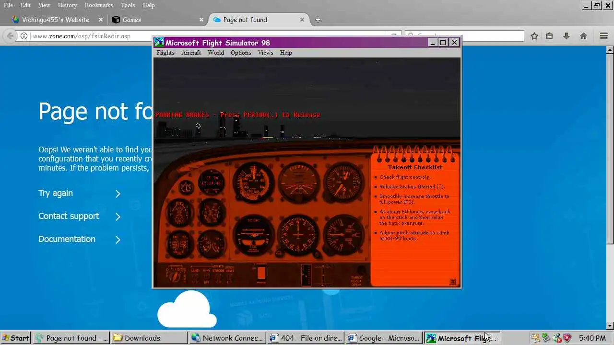Screen dimensions: 614x345
Task: Open Flight Simulator's Help menu
Action: click(286, 53)
